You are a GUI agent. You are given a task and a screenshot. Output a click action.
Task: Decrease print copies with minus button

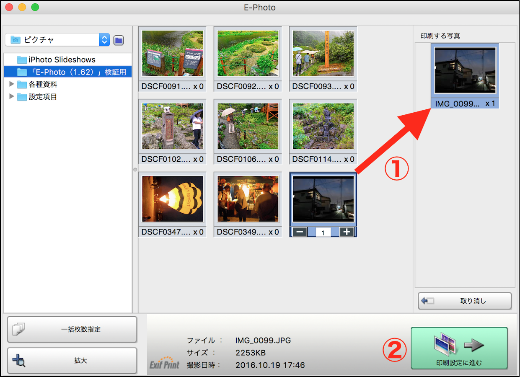point(300,232)
